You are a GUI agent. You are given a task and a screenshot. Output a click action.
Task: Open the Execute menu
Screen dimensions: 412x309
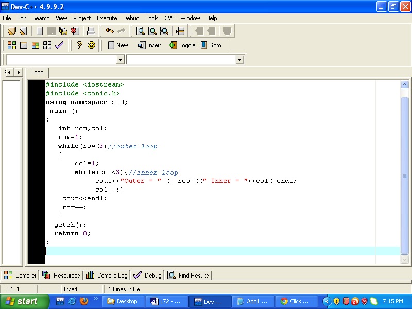(x=107, y=18)
